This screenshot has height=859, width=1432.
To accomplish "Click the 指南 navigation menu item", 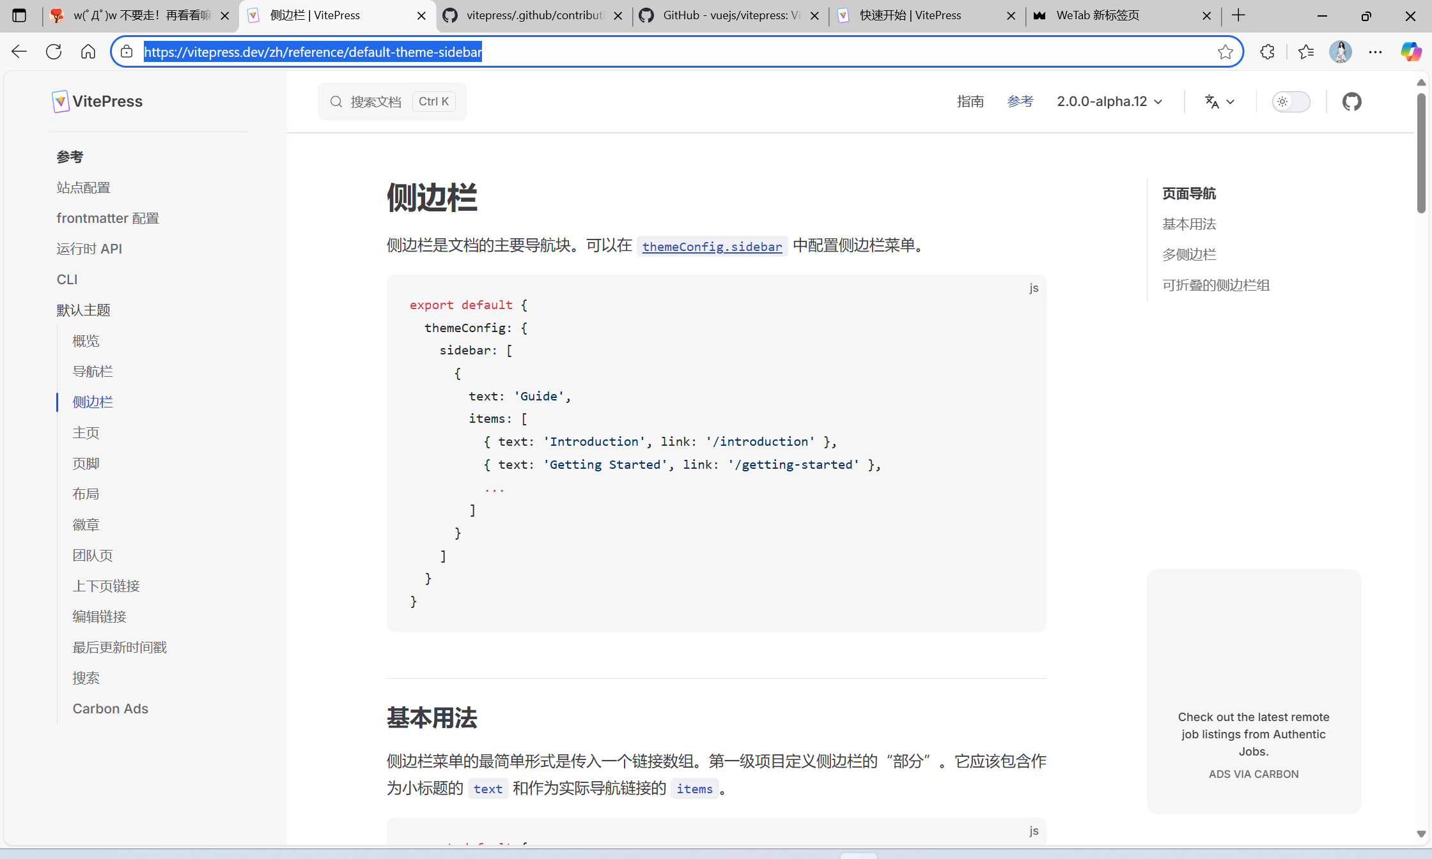I will (970, 102).
